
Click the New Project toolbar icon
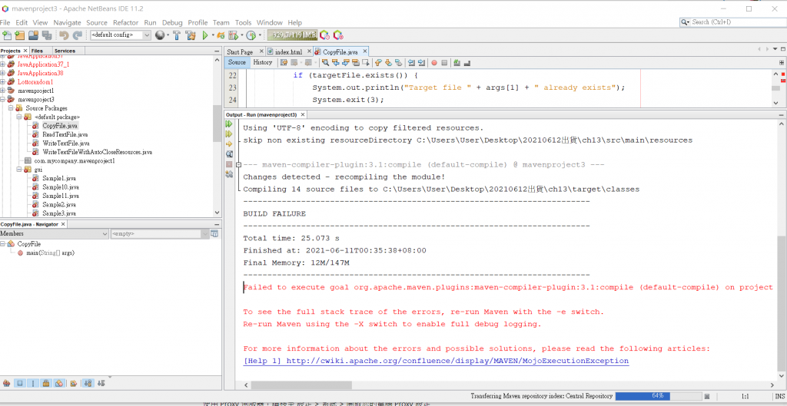pos(19,35)
